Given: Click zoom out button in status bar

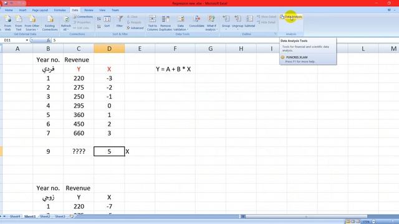Looking at the screenshot, I should point(373,222).
